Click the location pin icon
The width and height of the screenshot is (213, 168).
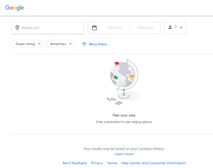click(x=17, y=28)
